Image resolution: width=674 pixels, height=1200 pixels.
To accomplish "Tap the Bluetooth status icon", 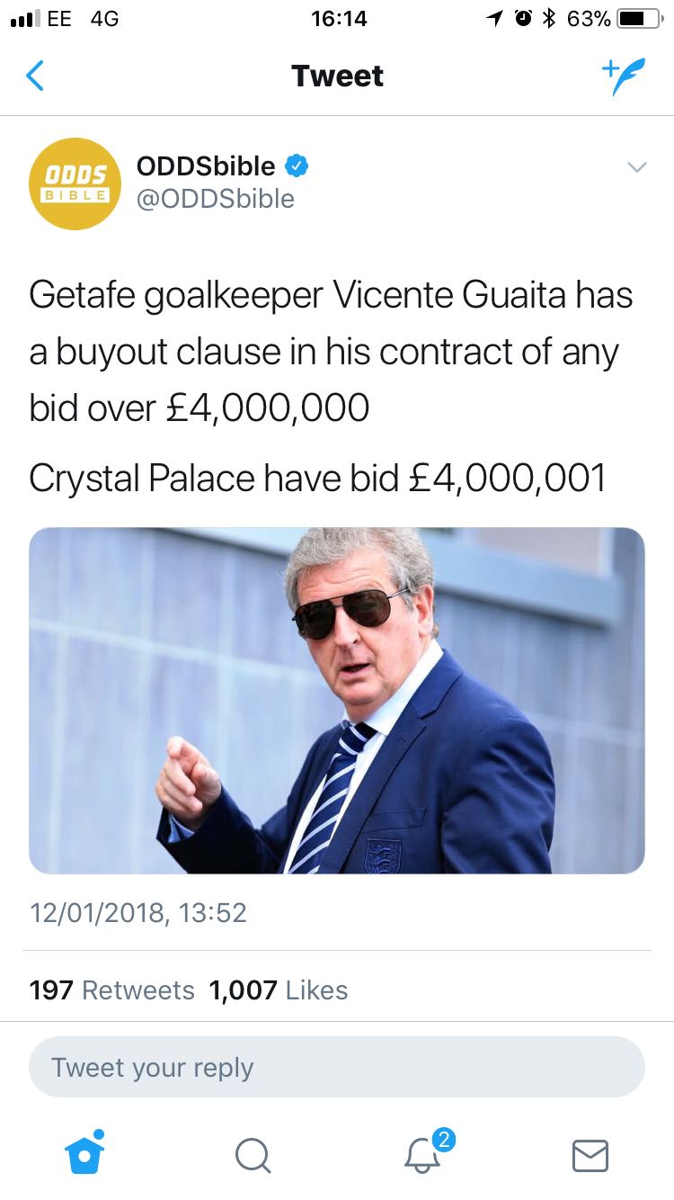I will [547, 19].
